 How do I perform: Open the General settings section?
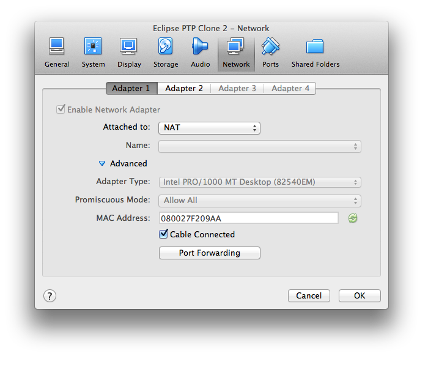pos(57,53)
